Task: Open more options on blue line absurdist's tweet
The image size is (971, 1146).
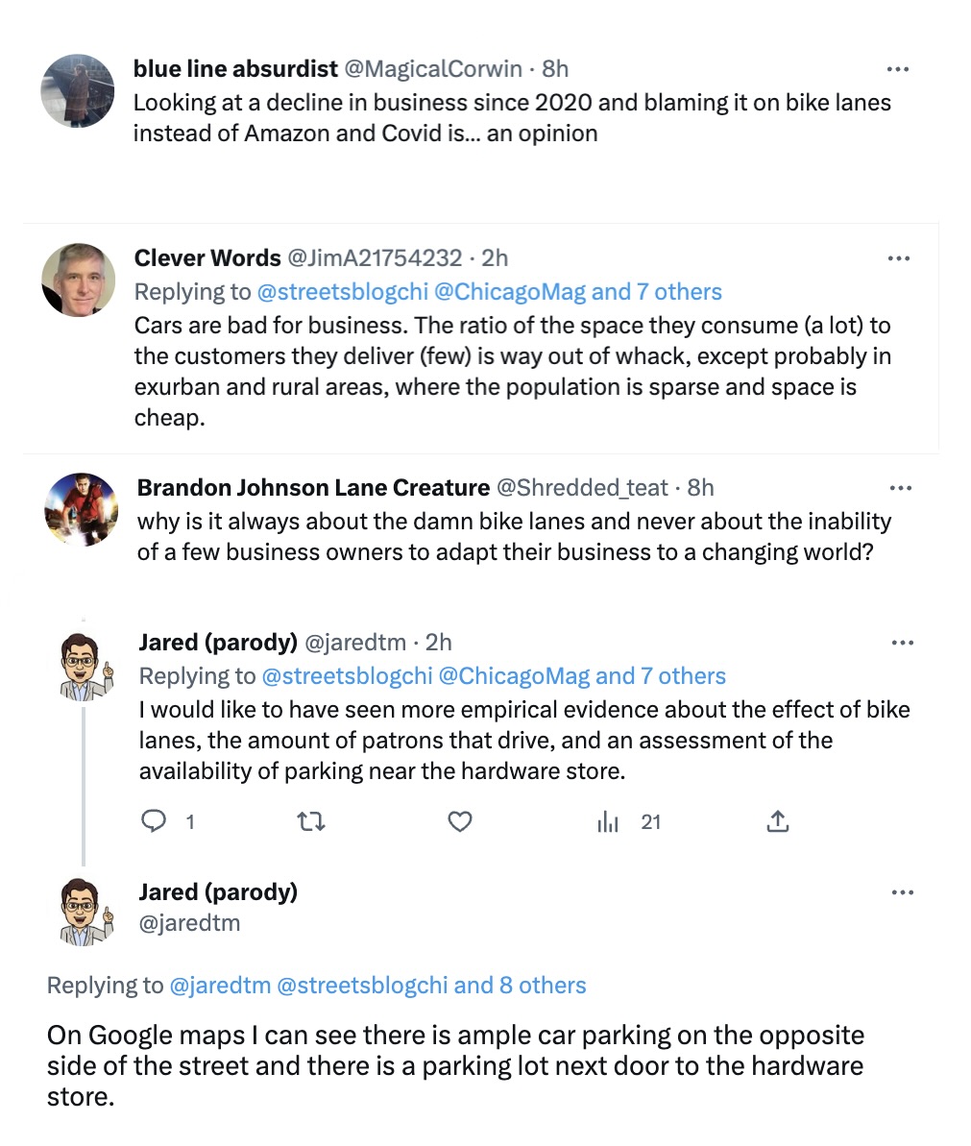Action: point(898,69)
